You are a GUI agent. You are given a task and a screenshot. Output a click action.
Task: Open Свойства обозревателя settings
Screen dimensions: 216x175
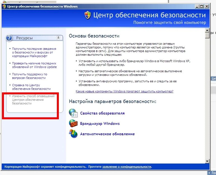pyautogui.click(x=102, y=113)
